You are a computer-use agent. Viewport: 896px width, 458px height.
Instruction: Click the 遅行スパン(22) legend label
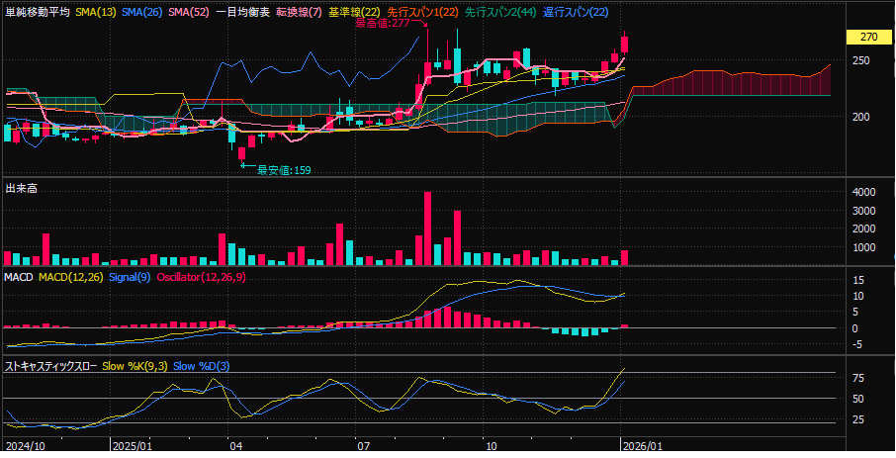point(576,11)
